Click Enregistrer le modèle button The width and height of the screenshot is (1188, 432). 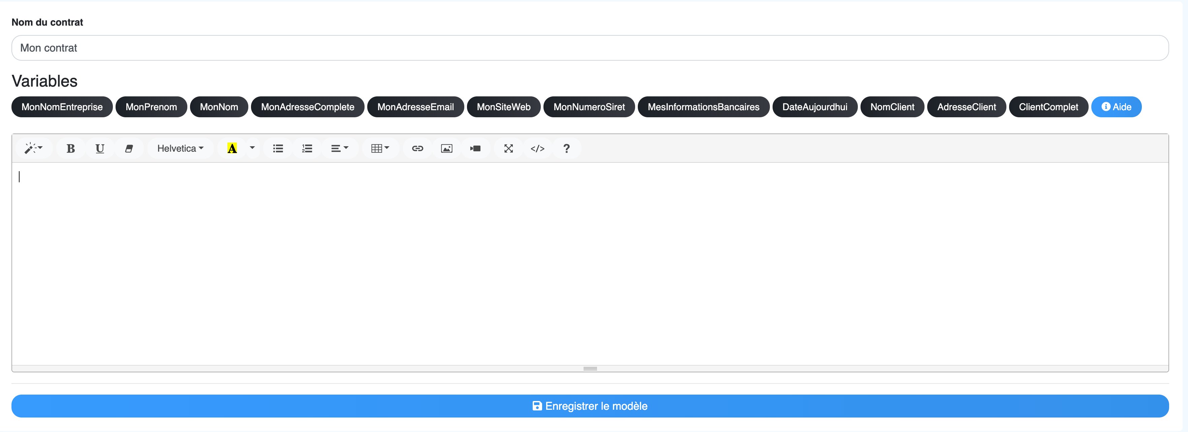tap(590, 406)
